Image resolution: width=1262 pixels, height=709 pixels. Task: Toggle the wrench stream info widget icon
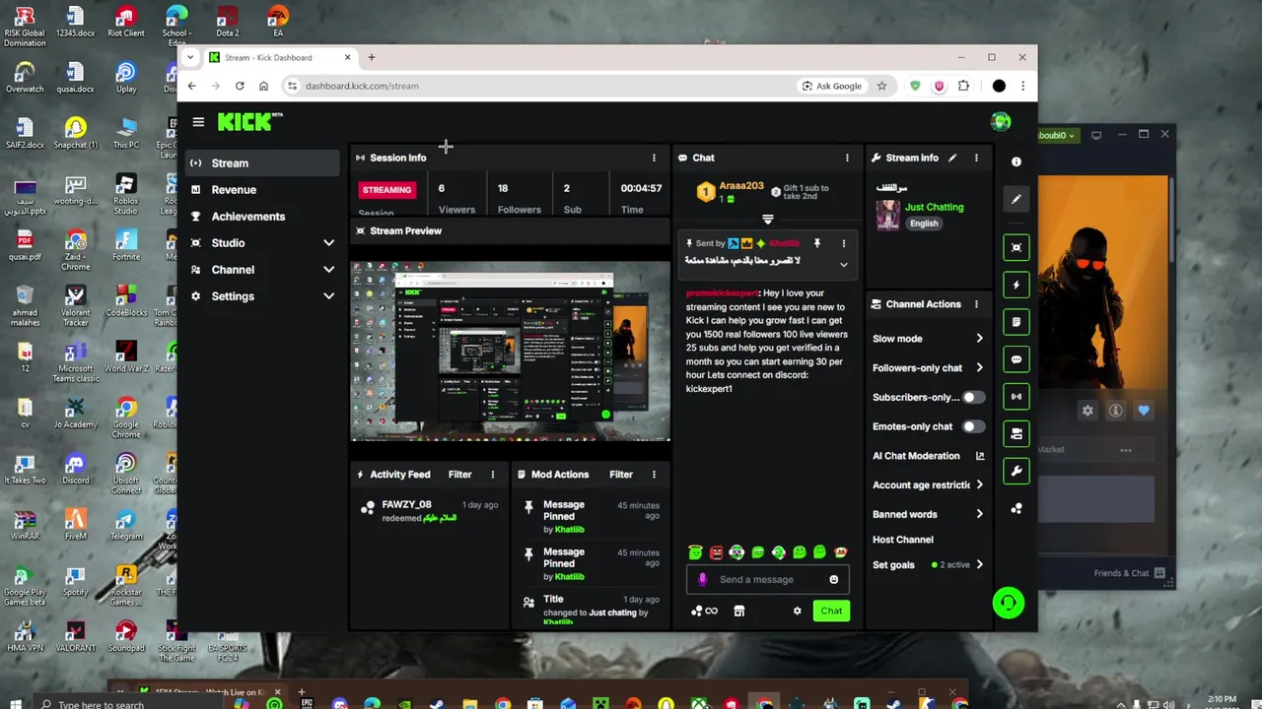[1017, 471]
